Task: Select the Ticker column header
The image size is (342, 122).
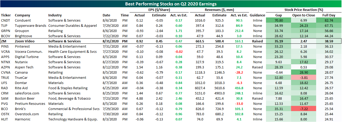Action: 6,15
